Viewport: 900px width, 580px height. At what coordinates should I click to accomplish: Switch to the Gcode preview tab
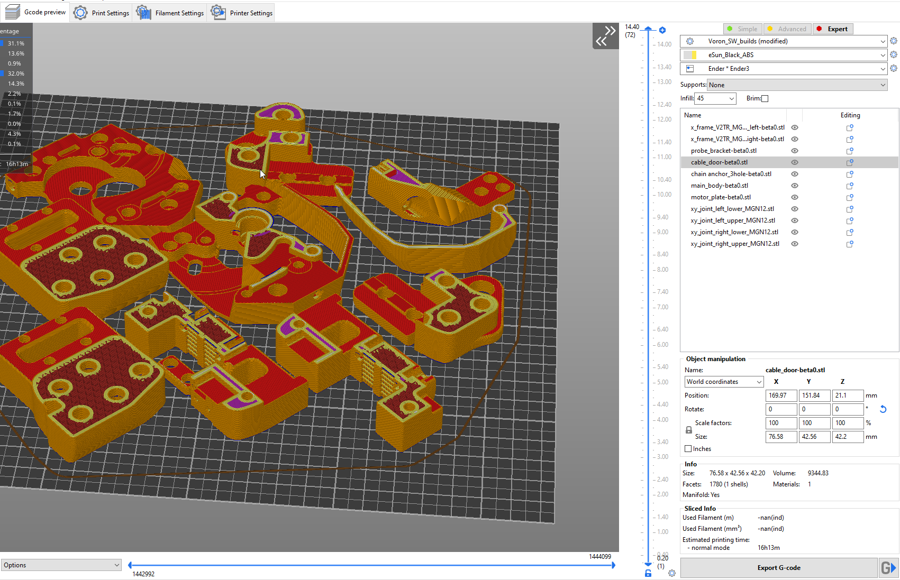pyautogui.click(x=35, y=12)
